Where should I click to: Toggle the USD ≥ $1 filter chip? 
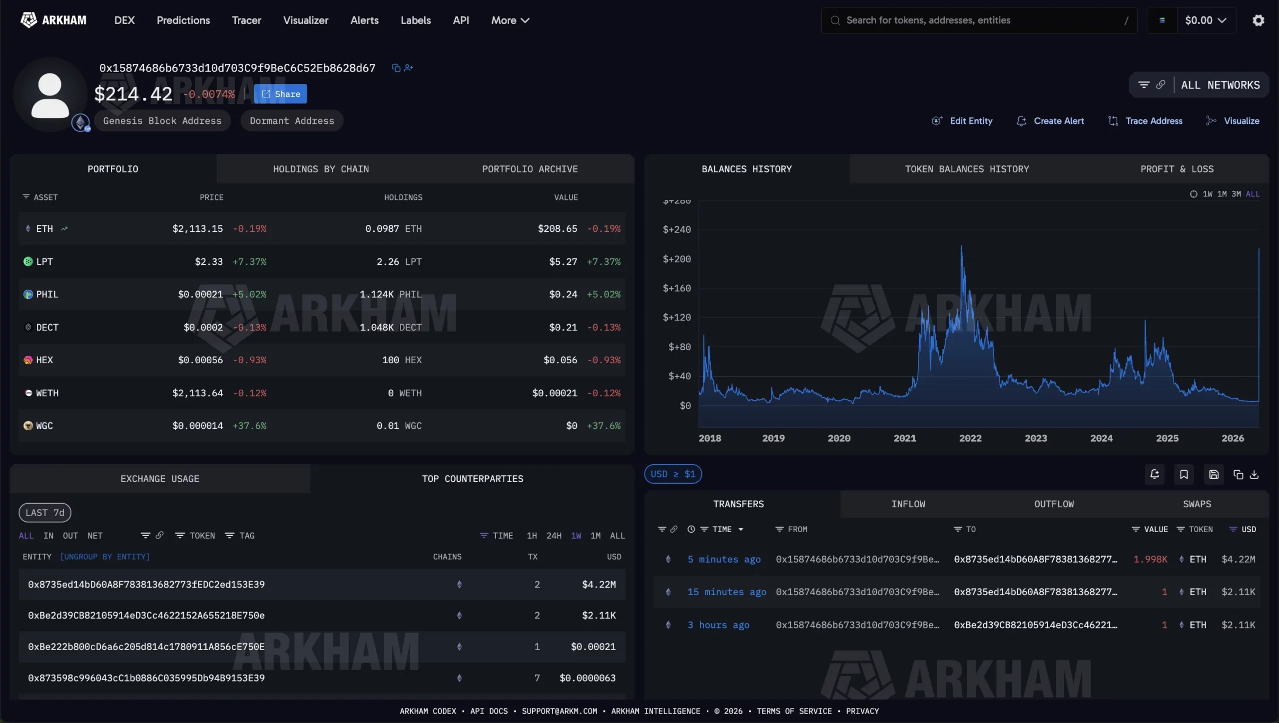673,474
